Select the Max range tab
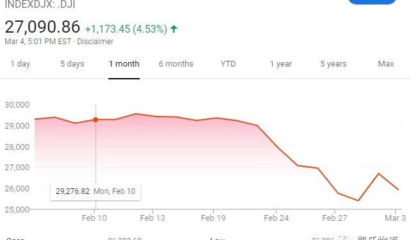The image size is (411, 240). pyautogui.click(x=386, y=64)
